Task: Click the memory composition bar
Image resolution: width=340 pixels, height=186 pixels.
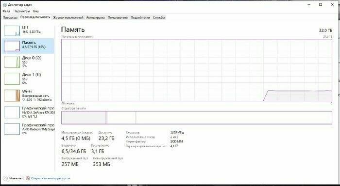Action: tap(197, 117)
